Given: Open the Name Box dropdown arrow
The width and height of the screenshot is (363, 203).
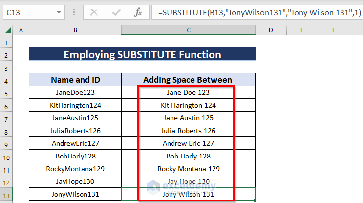Looking at the screenshot, I should [x=59, y=12].
